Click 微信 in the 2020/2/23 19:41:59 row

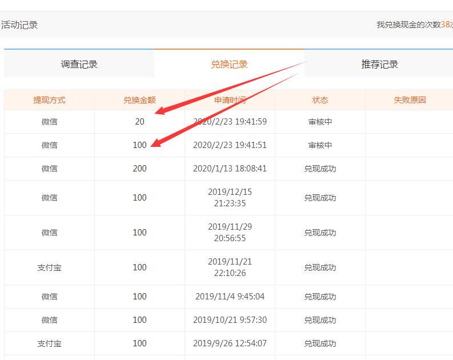pyautogui.click(x=49, y=122)
